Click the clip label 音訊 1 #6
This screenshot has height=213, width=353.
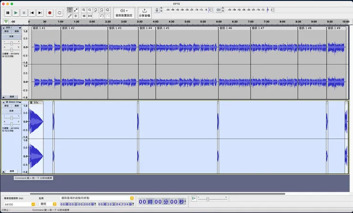tap(227, 28)
